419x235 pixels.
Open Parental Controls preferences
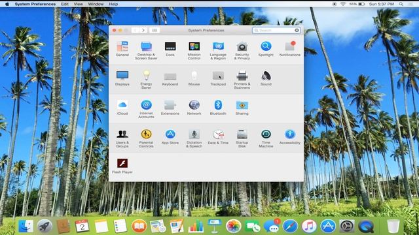[x=146, y=138]
